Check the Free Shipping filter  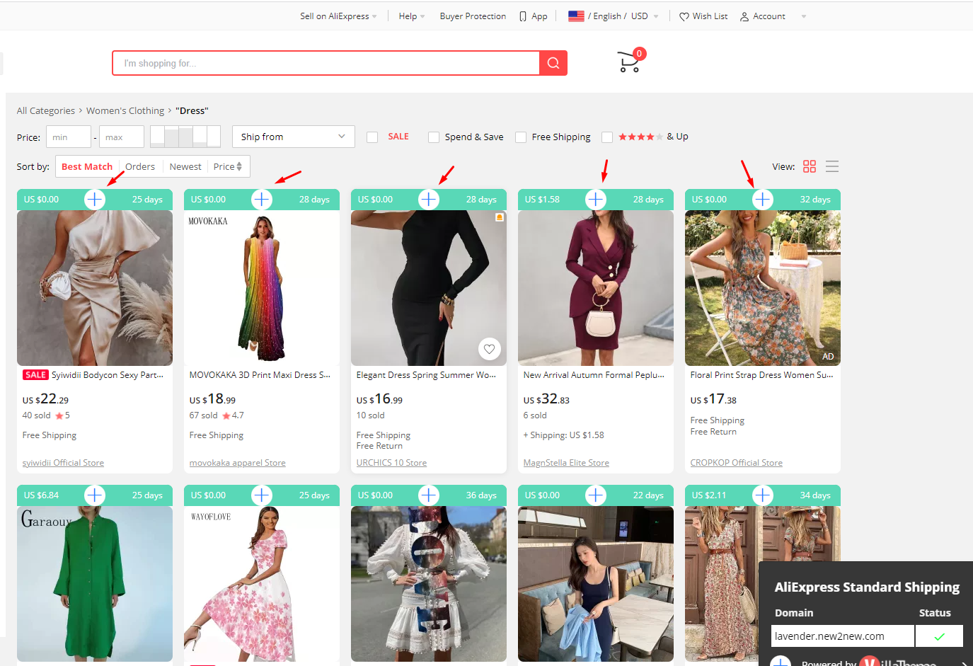pyautogui.click(x=521, y=137)
